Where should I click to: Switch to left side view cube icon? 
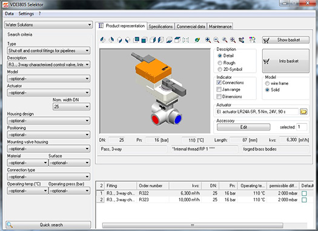tap(161, 40)
